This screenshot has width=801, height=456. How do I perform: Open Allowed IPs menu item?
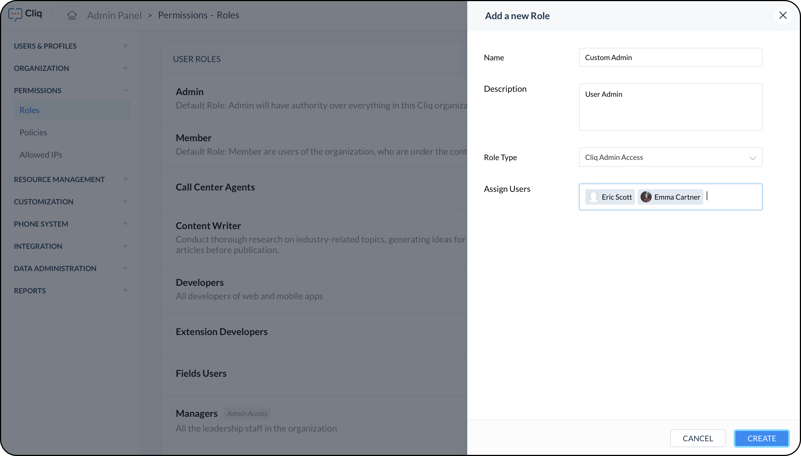[x=41, y=155]
